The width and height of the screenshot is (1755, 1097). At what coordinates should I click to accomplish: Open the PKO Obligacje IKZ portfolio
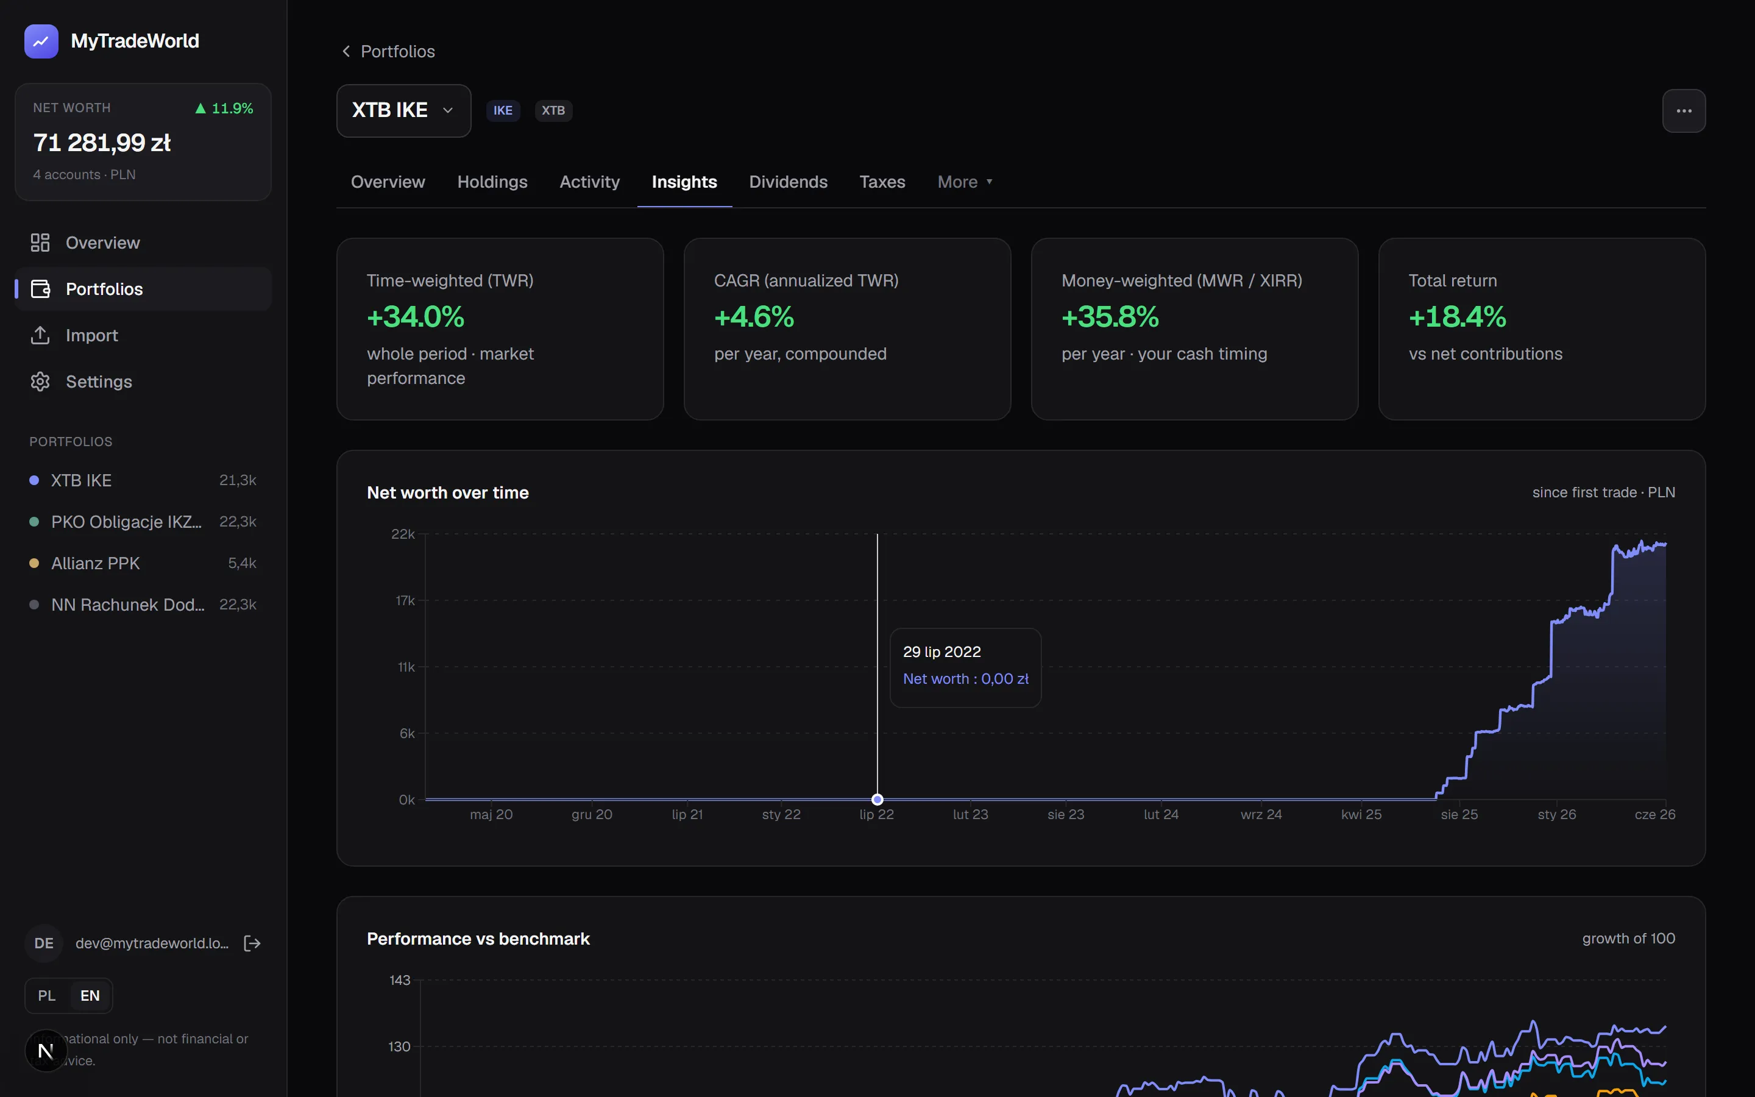(143, 522)
